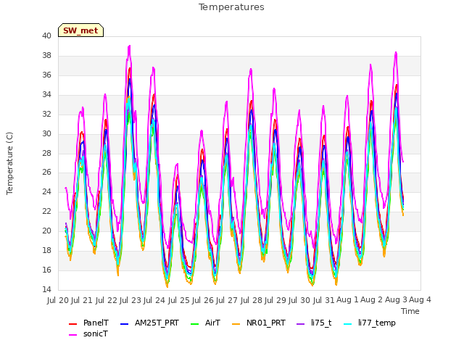
Task: Click the 18 y-axis tick label
Action: click(46, 250)
